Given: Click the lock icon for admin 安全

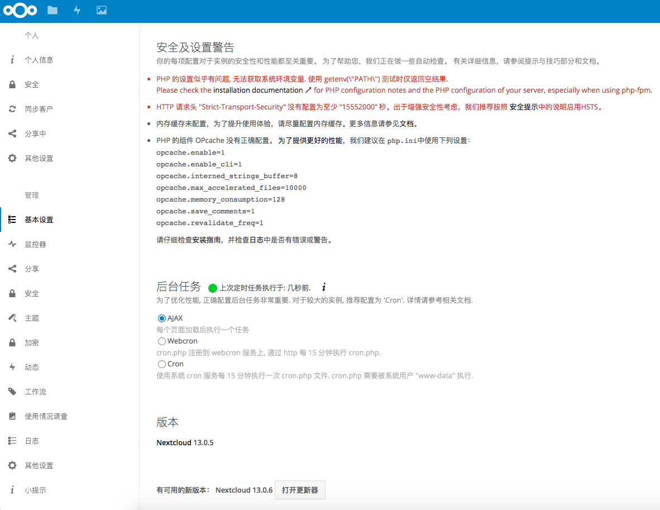Looking at the screenshot, I should tap(12, 293).
